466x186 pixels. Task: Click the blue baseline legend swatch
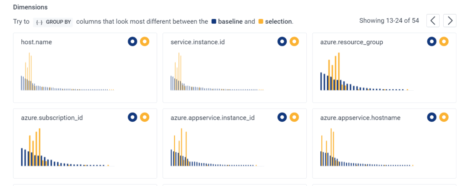(214, 21)
